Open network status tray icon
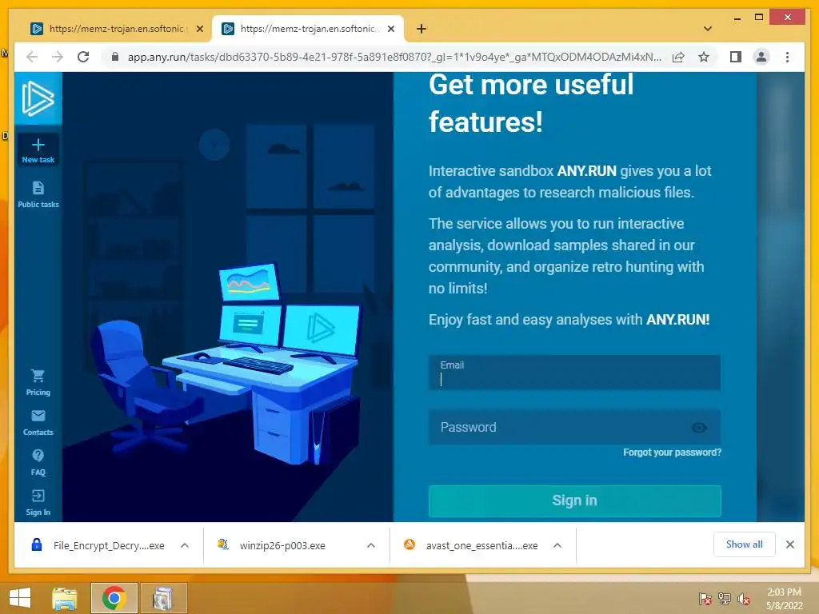This screenshot has width=819, height=614. click(x=725, y=599)
